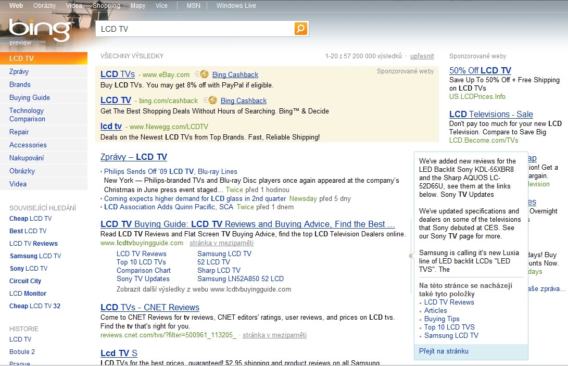The width and height of the screenshot is (568, 366).
Task: Click LCD TV Reviews related search in sidebar
Action: [x=33, y=244]
